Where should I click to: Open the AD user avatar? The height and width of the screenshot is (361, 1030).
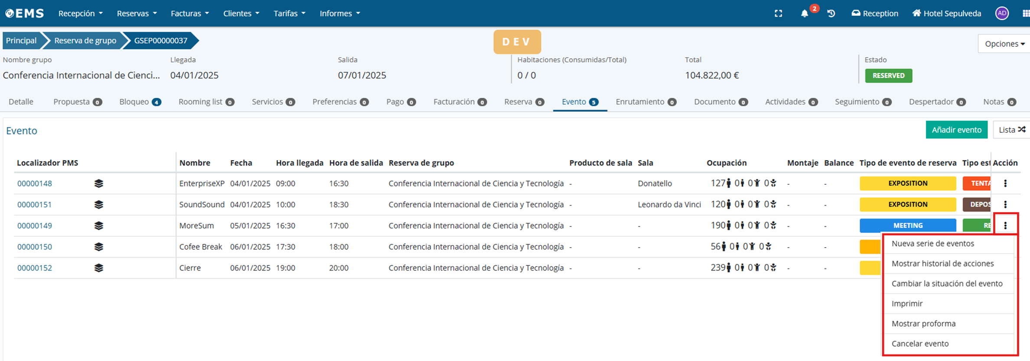[x=1001, y=13]
